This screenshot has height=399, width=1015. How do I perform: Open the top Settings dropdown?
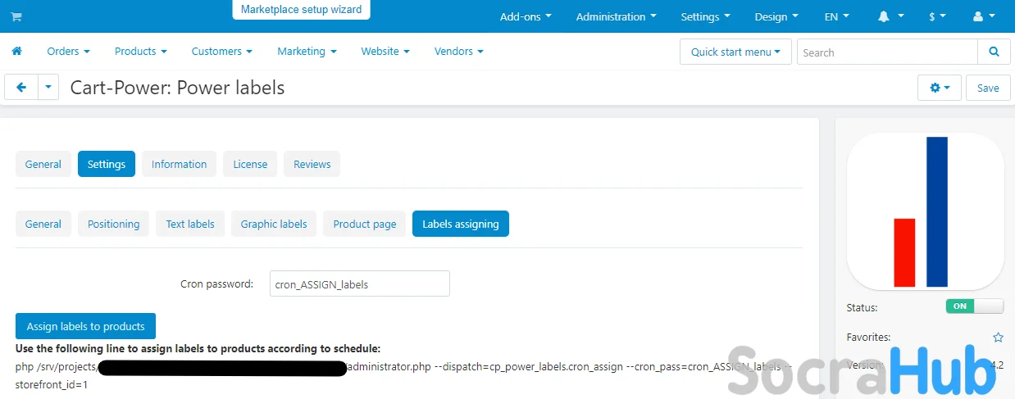705,16
